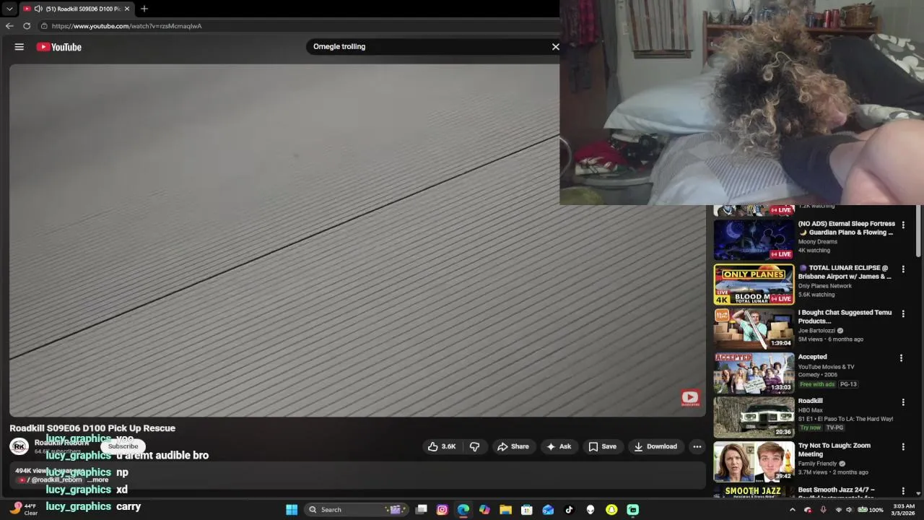Open Total Lunar Eclipse Brisbane Airport thumbnail
The width and height of the screenshot is (924, 520).
pyautogui.click(x=754, y=285)
